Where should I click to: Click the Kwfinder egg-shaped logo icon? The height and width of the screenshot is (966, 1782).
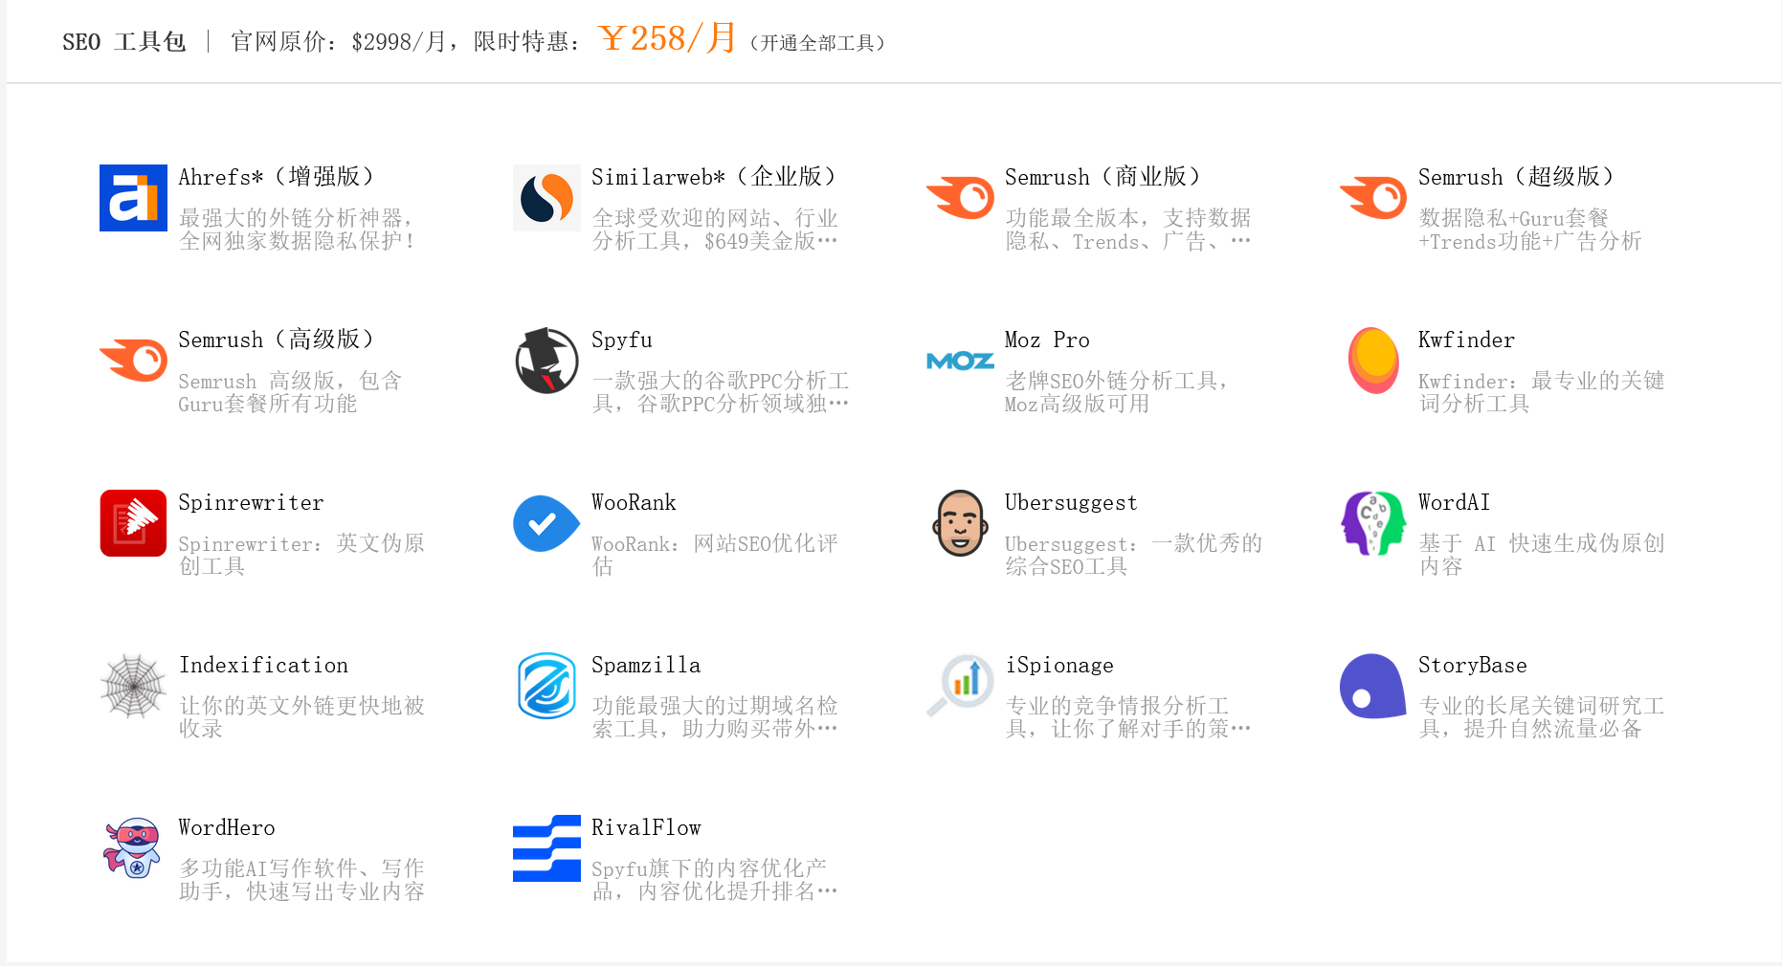click(x=1373, y=361)
